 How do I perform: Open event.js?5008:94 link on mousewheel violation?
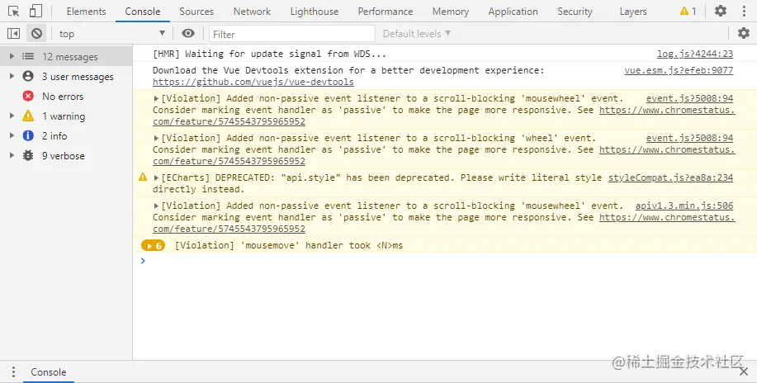[689, 98]
